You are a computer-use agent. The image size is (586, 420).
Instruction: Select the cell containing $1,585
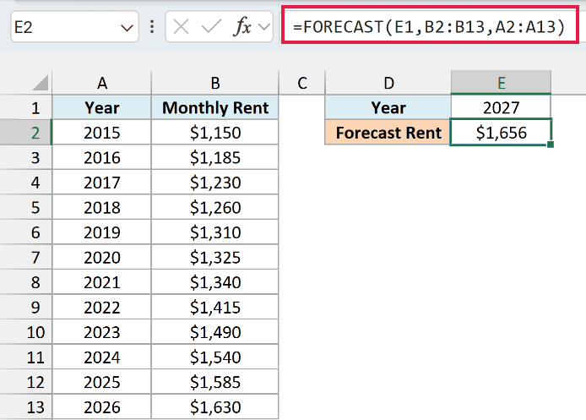214,382
